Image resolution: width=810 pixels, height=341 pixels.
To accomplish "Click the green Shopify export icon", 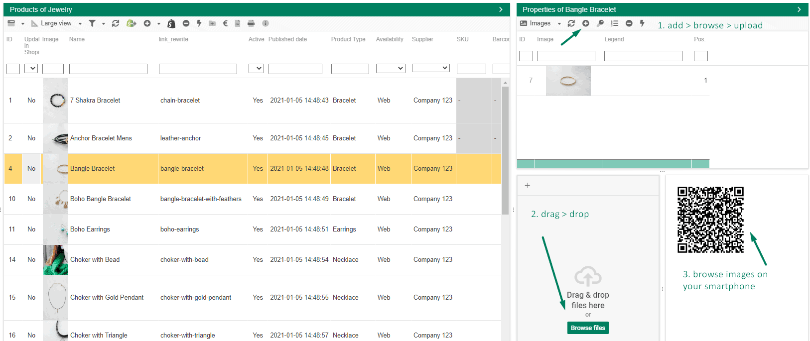I will point(131,23).
